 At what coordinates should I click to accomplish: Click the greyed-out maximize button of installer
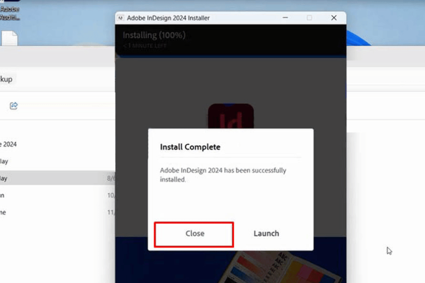click(x=309, y=18)
